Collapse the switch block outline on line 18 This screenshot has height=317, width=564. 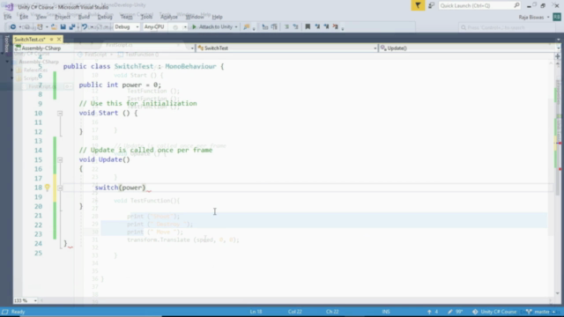pos(60,188)
